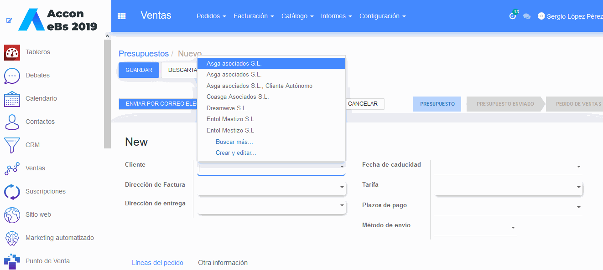Click the Buscar más... link
This screenshot has width=603, height=270.
click(x=234, y=142)
